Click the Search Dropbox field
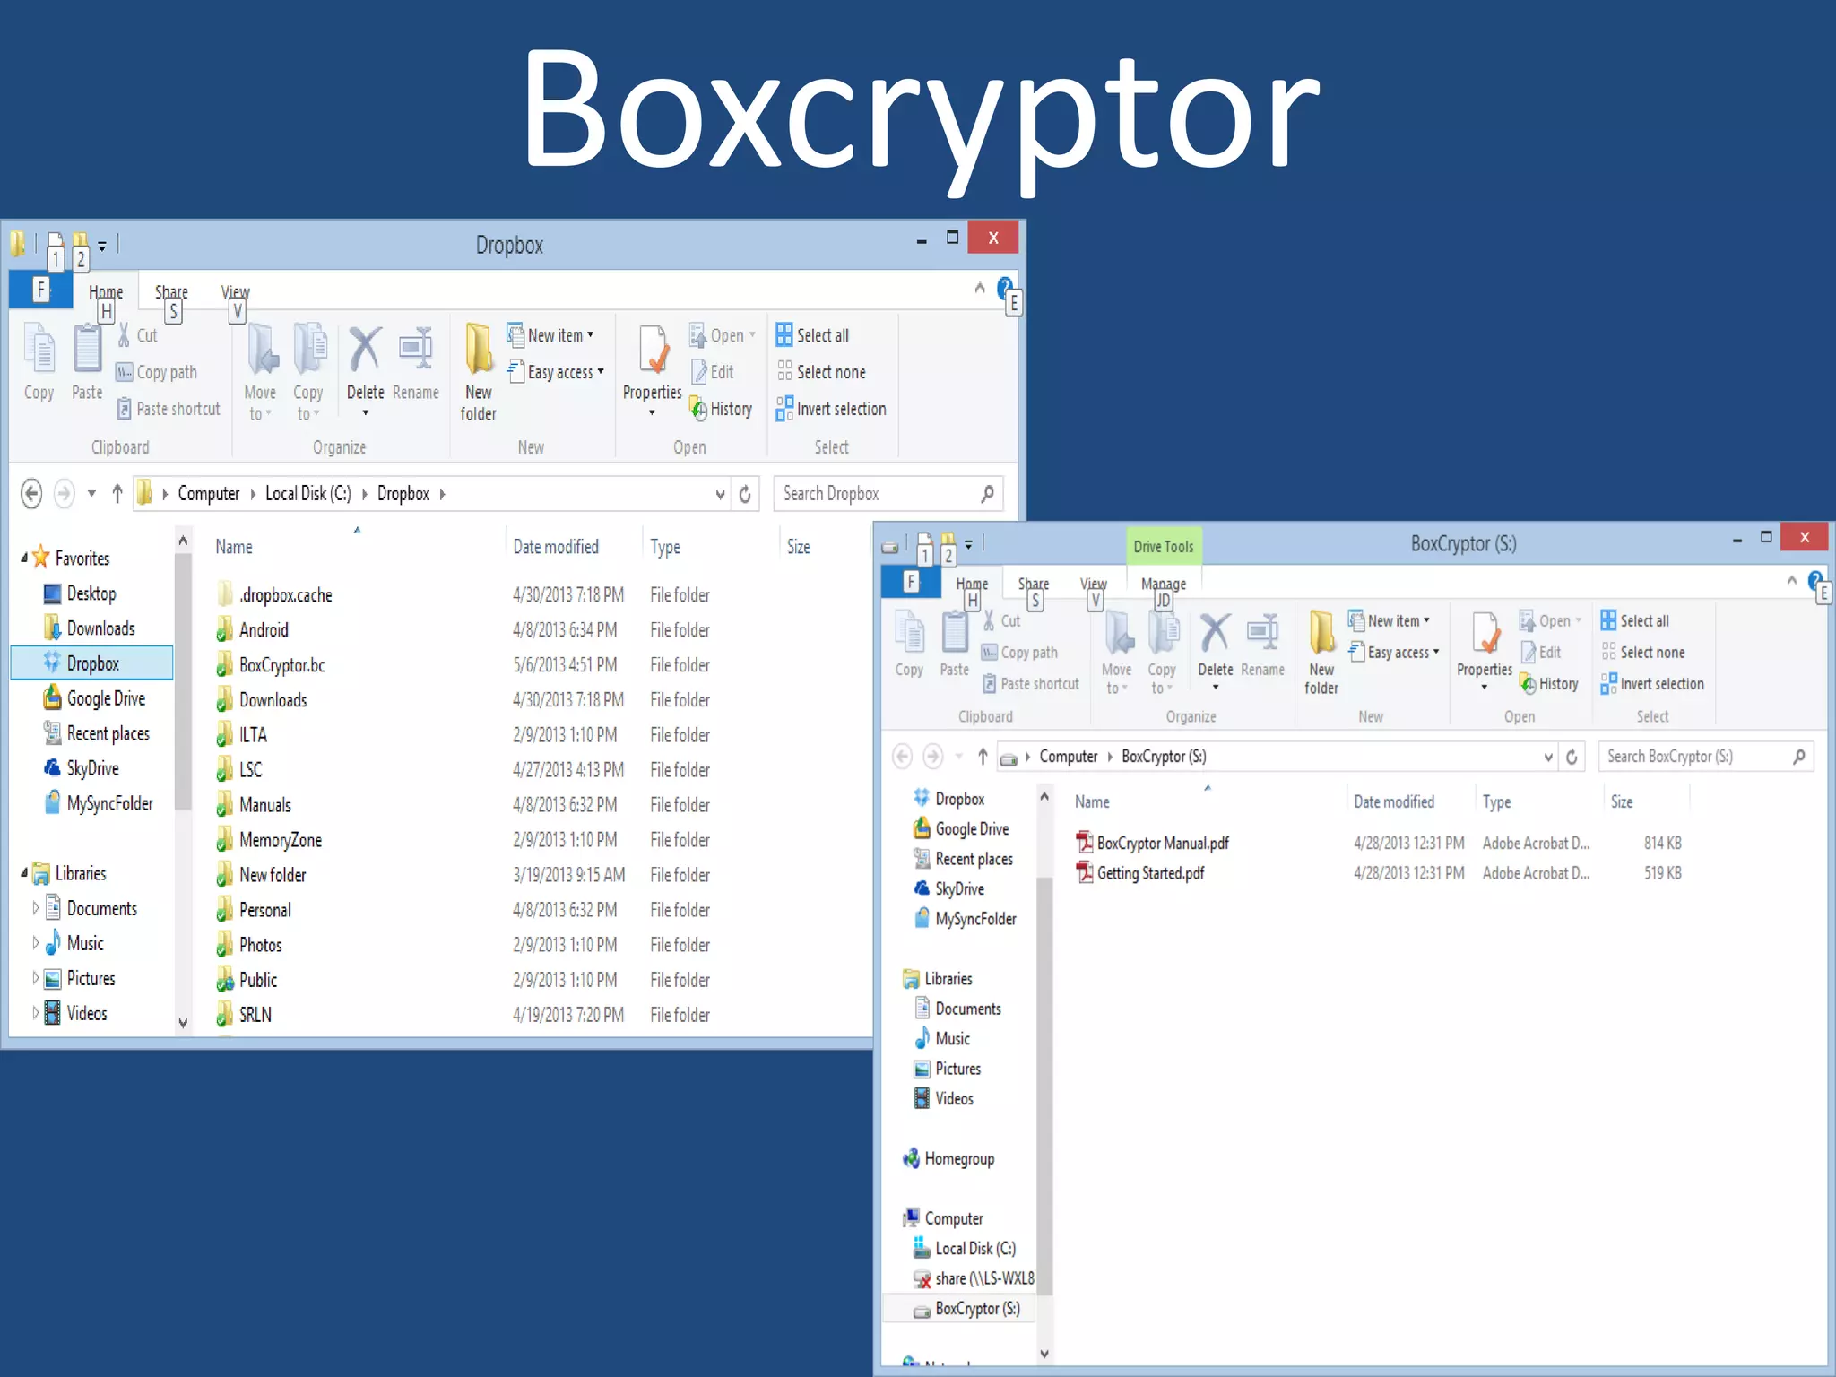The width and height of the screenshot is (1836, 1377). pos(888,494)
